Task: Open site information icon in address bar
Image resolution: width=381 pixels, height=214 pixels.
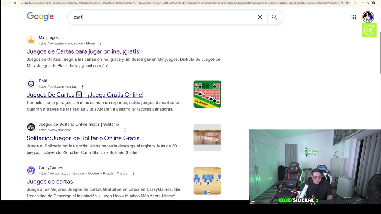Action: coord(22,3)
